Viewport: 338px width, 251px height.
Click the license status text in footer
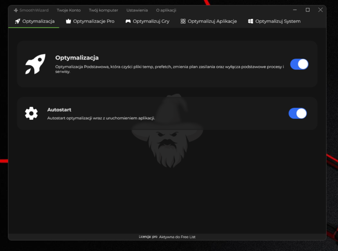[167, 237]
